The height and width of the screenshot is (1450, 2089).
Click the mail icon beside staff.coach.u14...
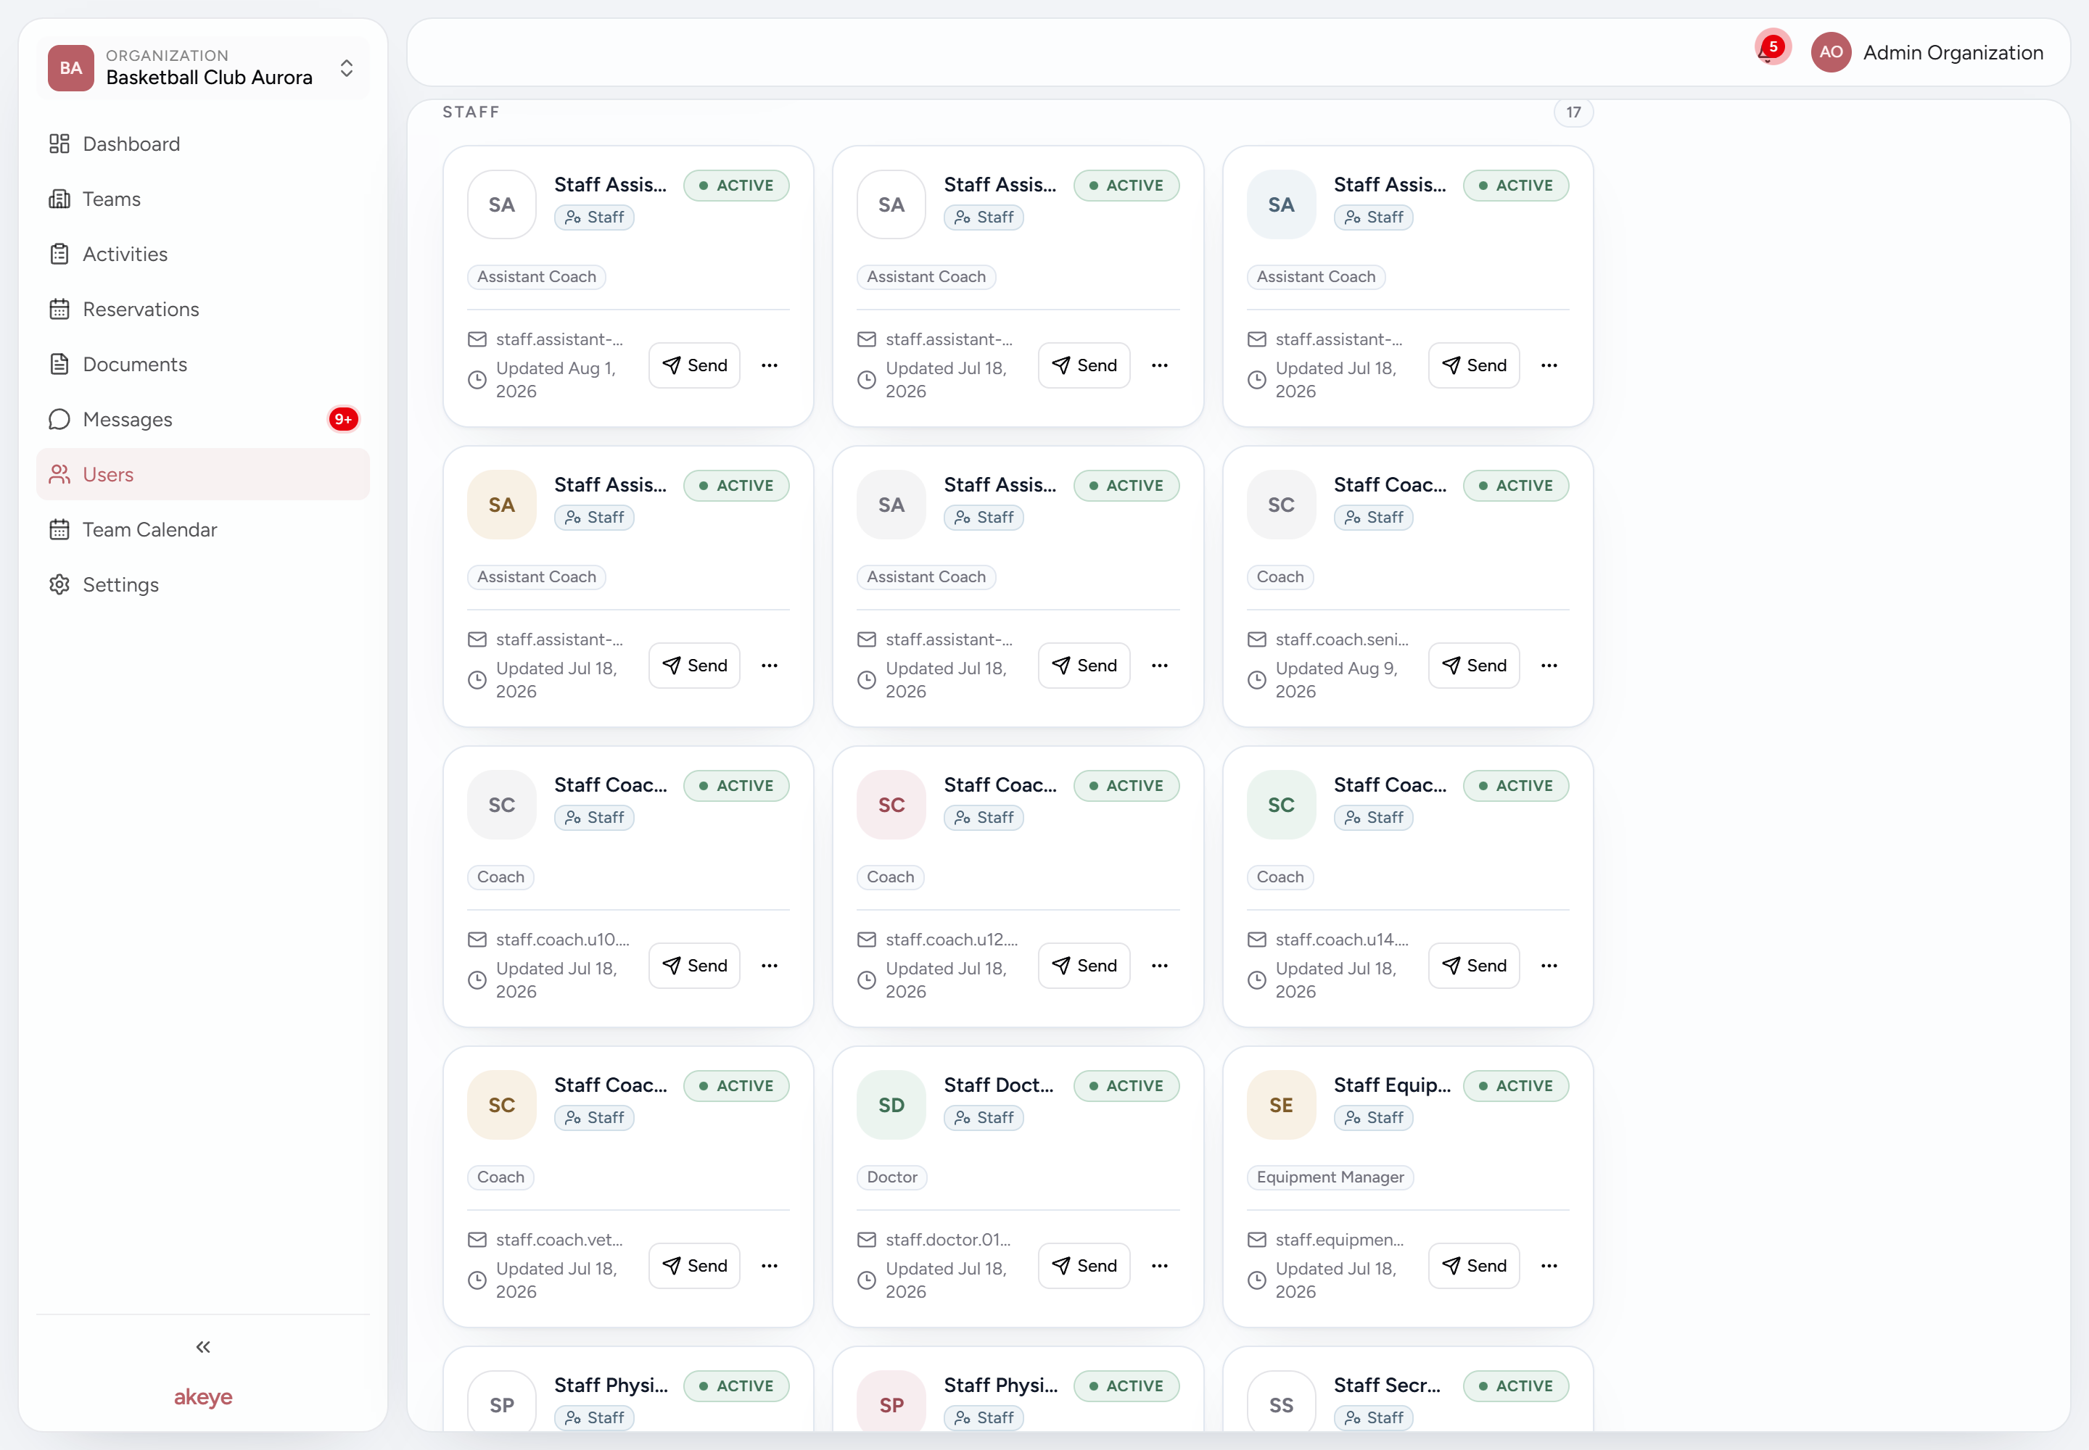click(x=1256, y=940)
